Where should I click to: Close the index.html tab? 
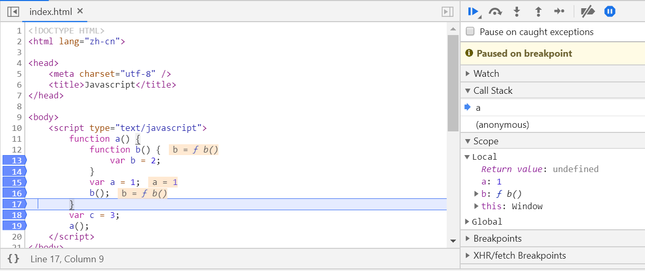79,11
